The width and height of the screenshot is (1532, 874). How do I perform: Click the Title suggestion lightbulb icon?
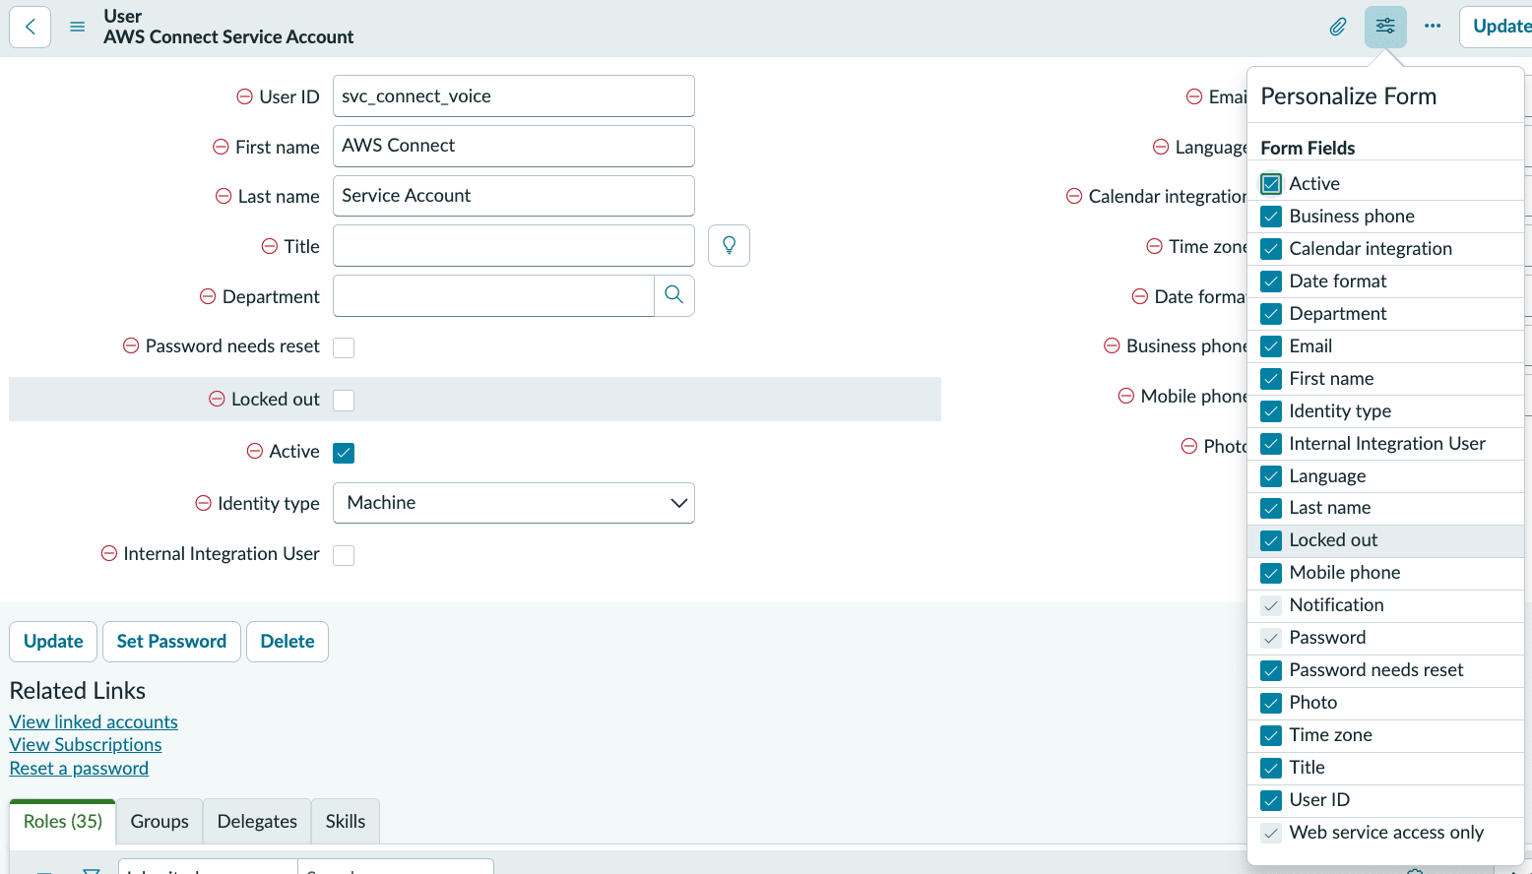729,246
